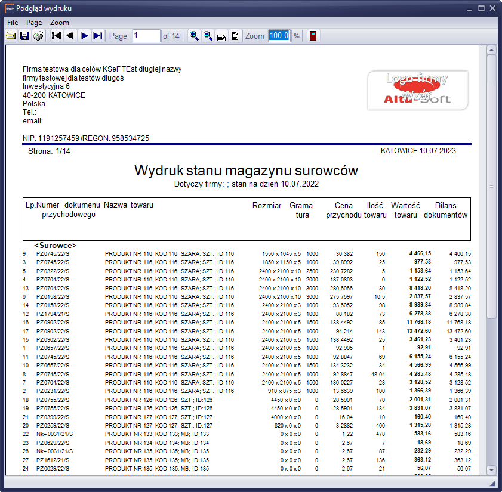Click the open file folder icon
The height and width of the screenshot is (492, 502).
click(x=11, y=36)
